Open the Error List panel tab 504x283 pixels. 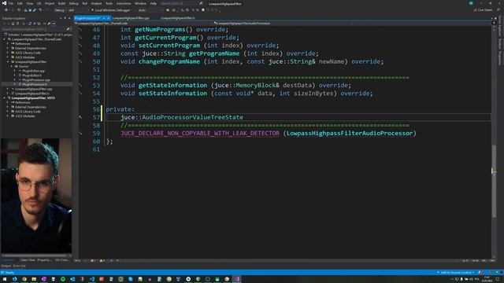coord(19,266)
